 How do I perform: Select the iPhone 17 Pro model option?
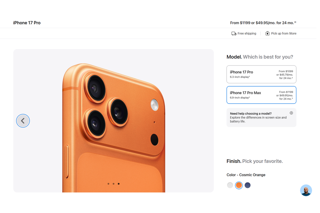(261, 74)
